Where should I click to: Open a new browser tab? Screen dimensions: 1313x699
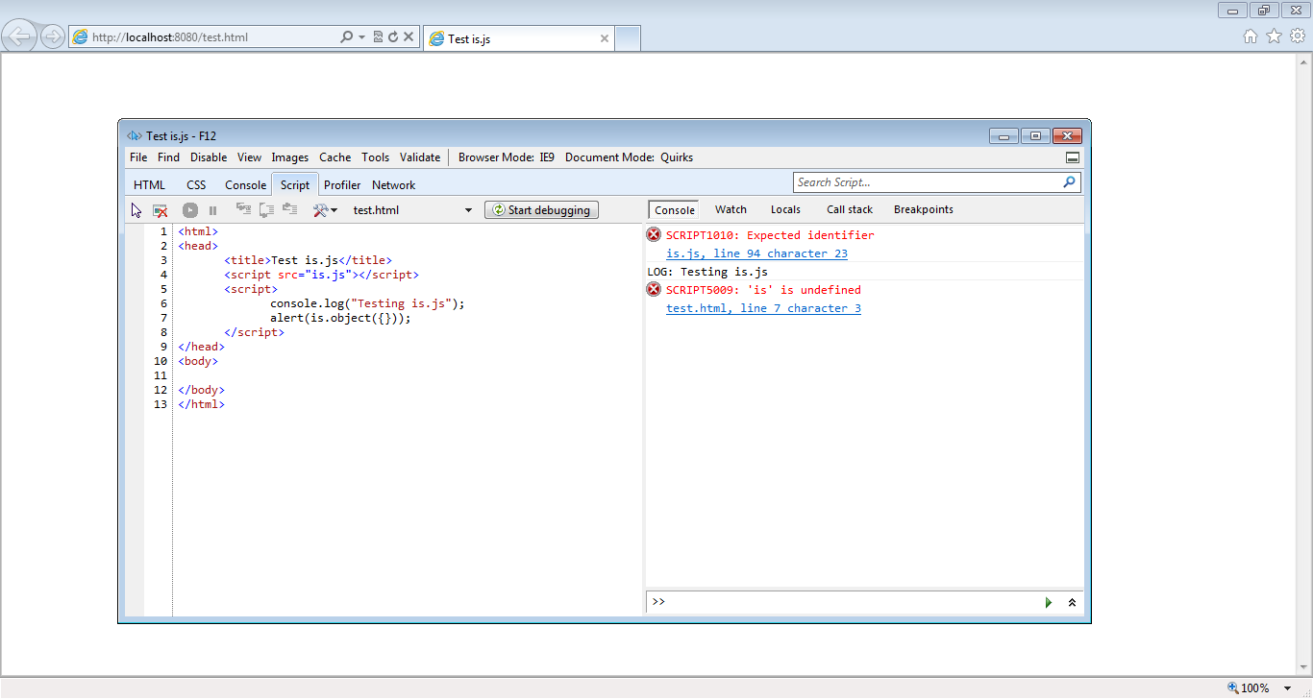point(627,38)
